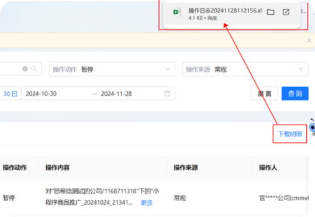Click the operator cell 官*****公司
This screenshot has width=315, height=217.
coord(283,198)
